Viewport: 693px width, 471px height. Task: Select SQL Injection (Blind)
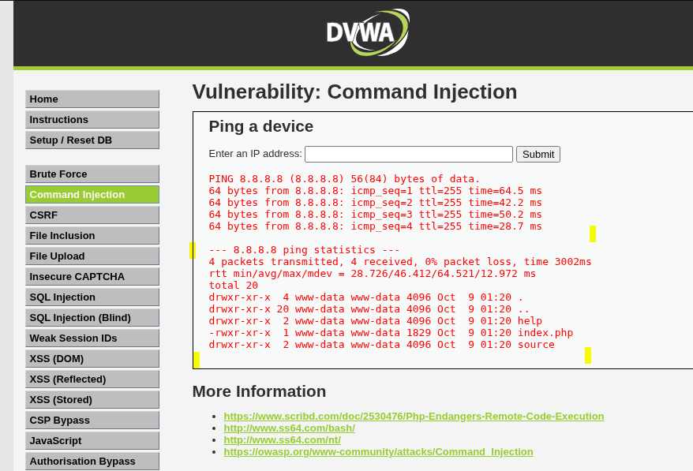click(x=92, y=318)
